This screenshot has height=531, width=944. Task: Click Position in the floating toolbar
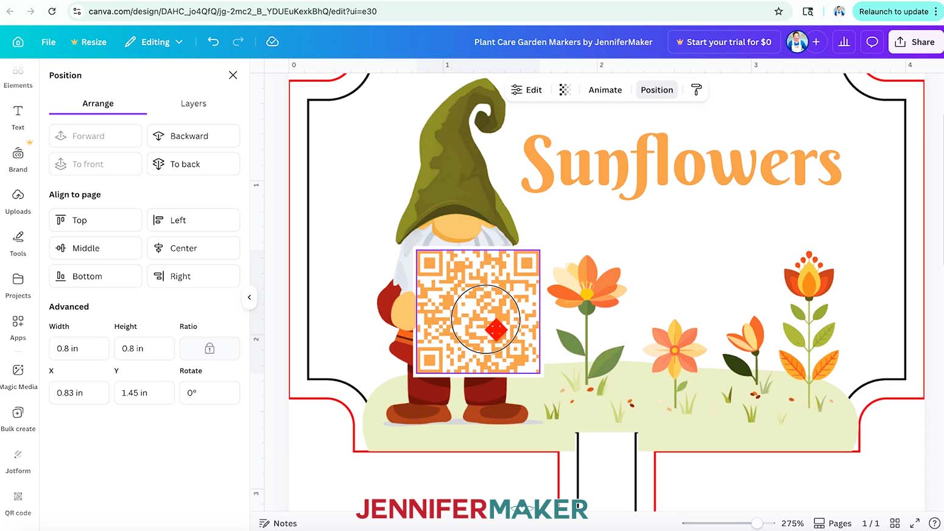pos(657,90)
